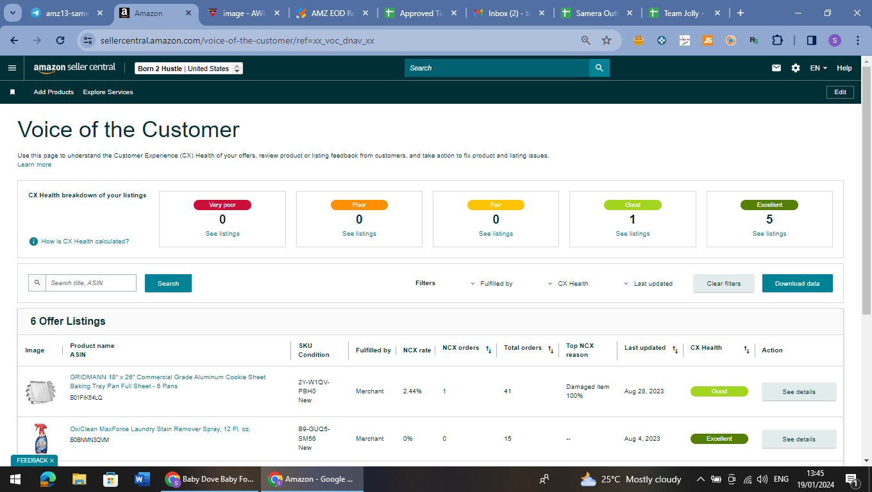Open GRIDMANN Commercial Grade Aluminum Cookie Sheet link
This screenshot has width=872, height=492.
pyautogui.click(x=168, y=382)
